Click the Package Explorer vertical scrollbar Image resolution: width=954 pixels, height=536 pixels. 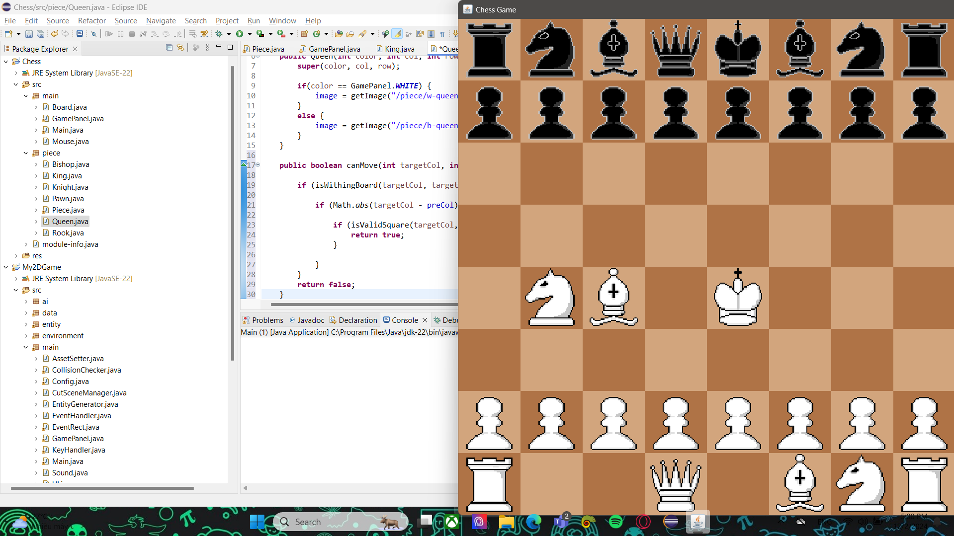[x=232, y=214]
